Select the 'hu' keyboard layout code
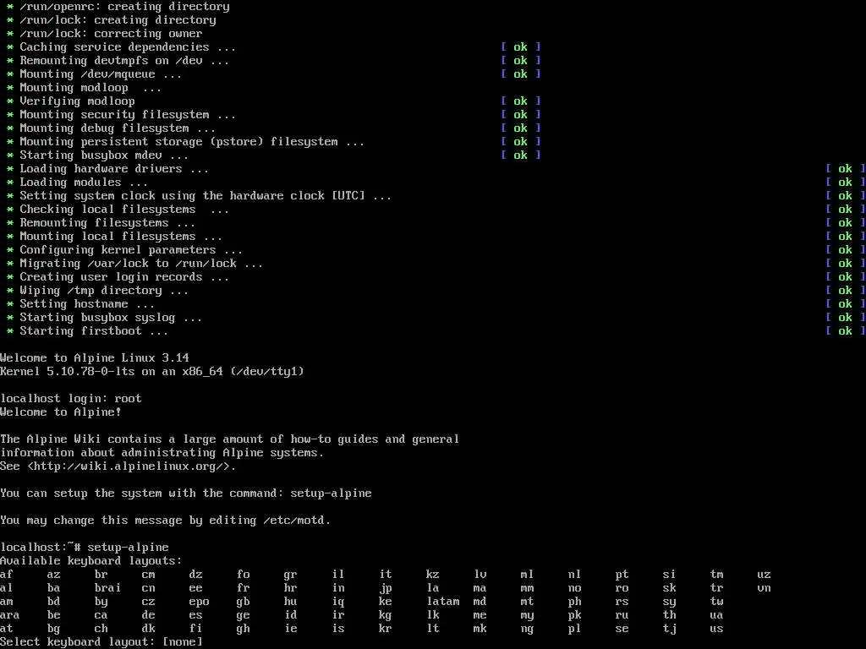Screen dimensions: 866x649 pyautogui.click(x=291, y=602)
